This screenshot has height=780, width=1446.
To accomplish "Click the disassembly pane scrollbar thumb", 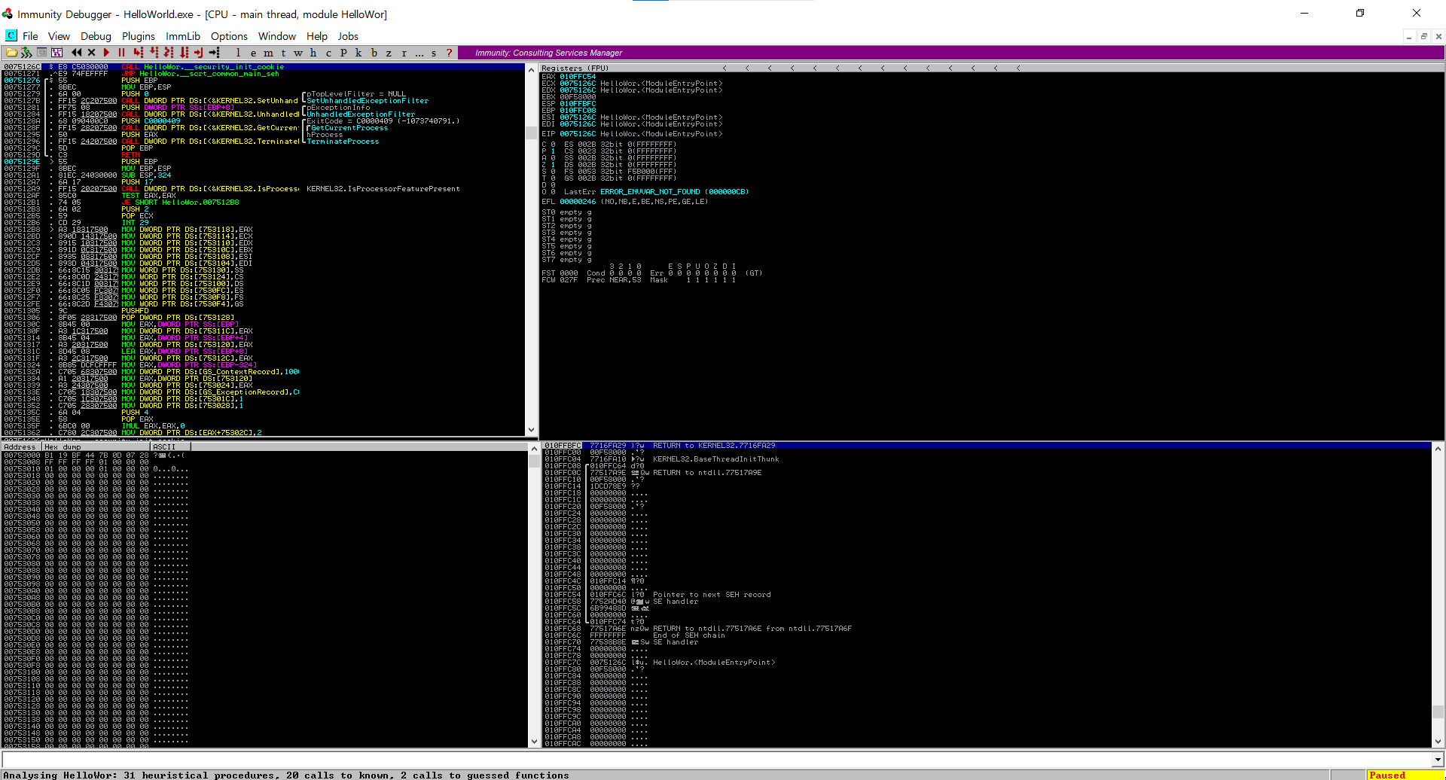I will (531, 133).
